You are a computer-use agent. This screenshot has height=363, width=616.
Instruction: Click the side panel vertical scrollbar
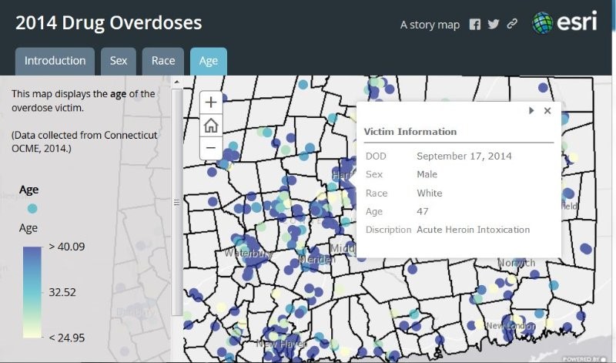[x=177, y=202]
